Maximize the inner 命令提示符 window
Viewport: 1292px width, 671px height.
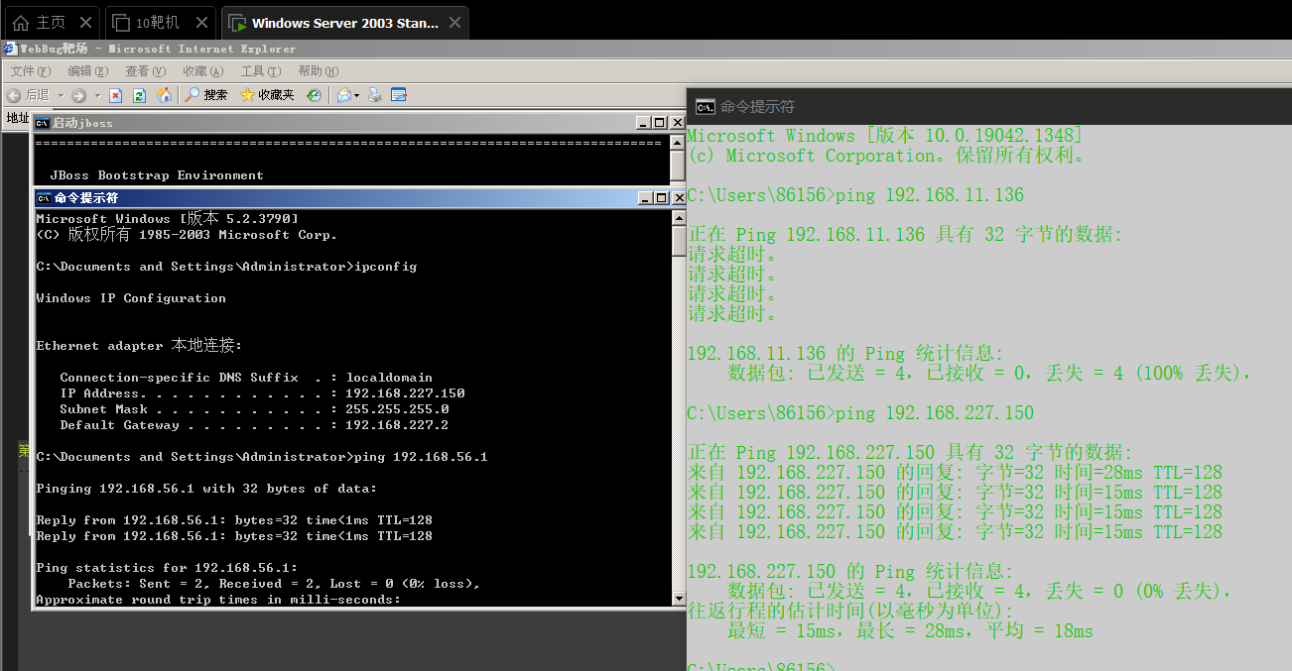point(660,198)
